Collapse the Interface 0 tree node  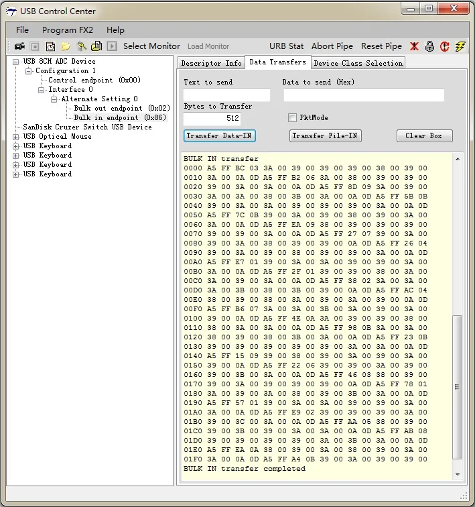pos(42,90)
